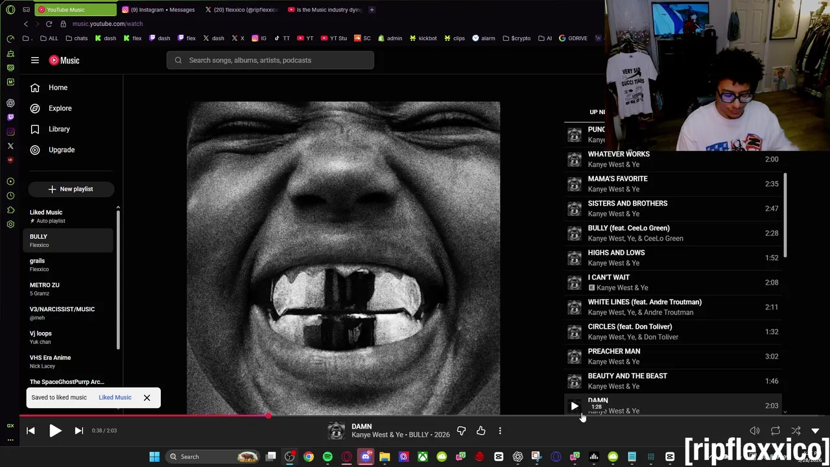Dislike the song DAMN

pyautogui.click(x=461, y=431)
